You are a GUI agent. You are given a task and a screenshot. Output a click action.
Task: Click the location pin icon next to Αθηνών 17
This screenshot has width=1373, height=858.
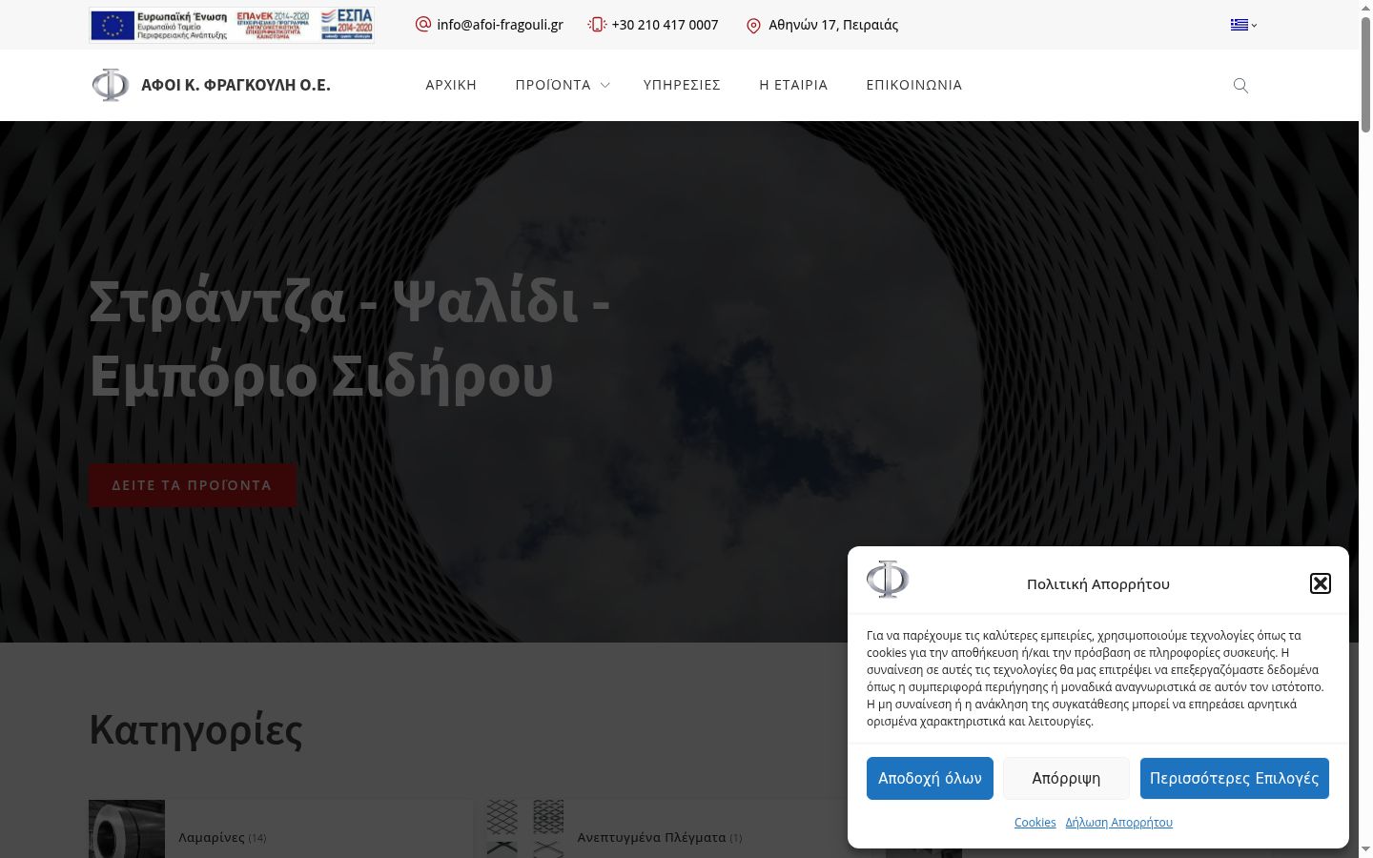point(753,25)
